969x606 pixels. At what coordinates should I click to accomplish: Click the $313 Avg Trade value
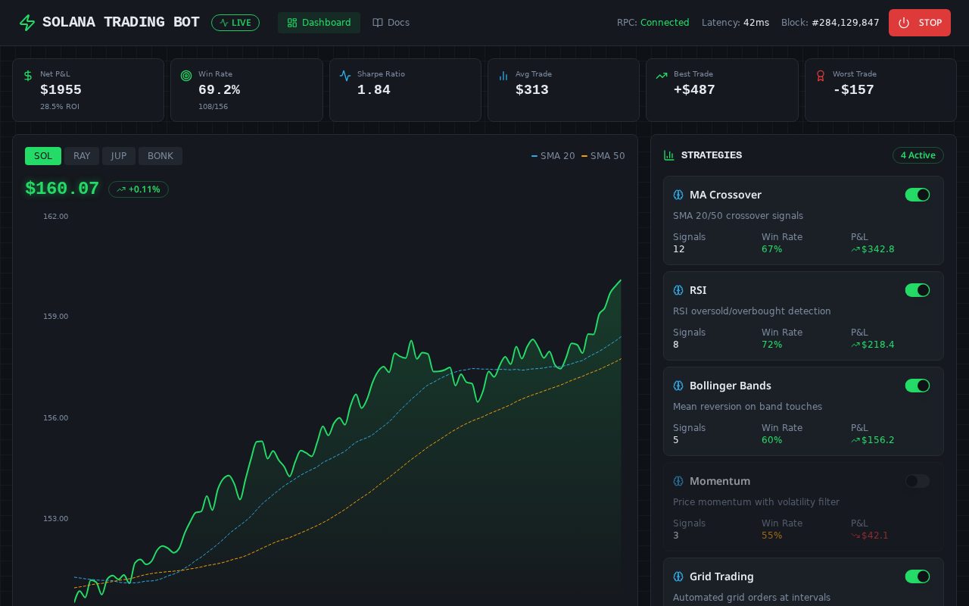(532, 89)
